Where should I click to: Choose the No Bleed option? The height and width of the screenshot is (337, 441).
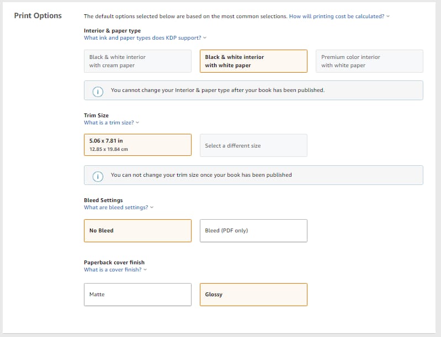pos(137,231)
